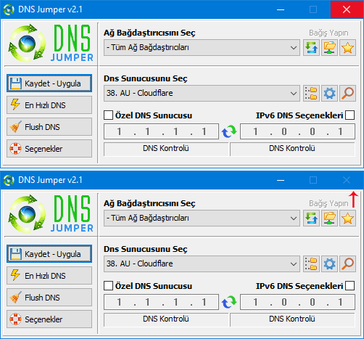
Task: Click Kaydet - Uygula button in bottom window
Action: coord(49,254)
